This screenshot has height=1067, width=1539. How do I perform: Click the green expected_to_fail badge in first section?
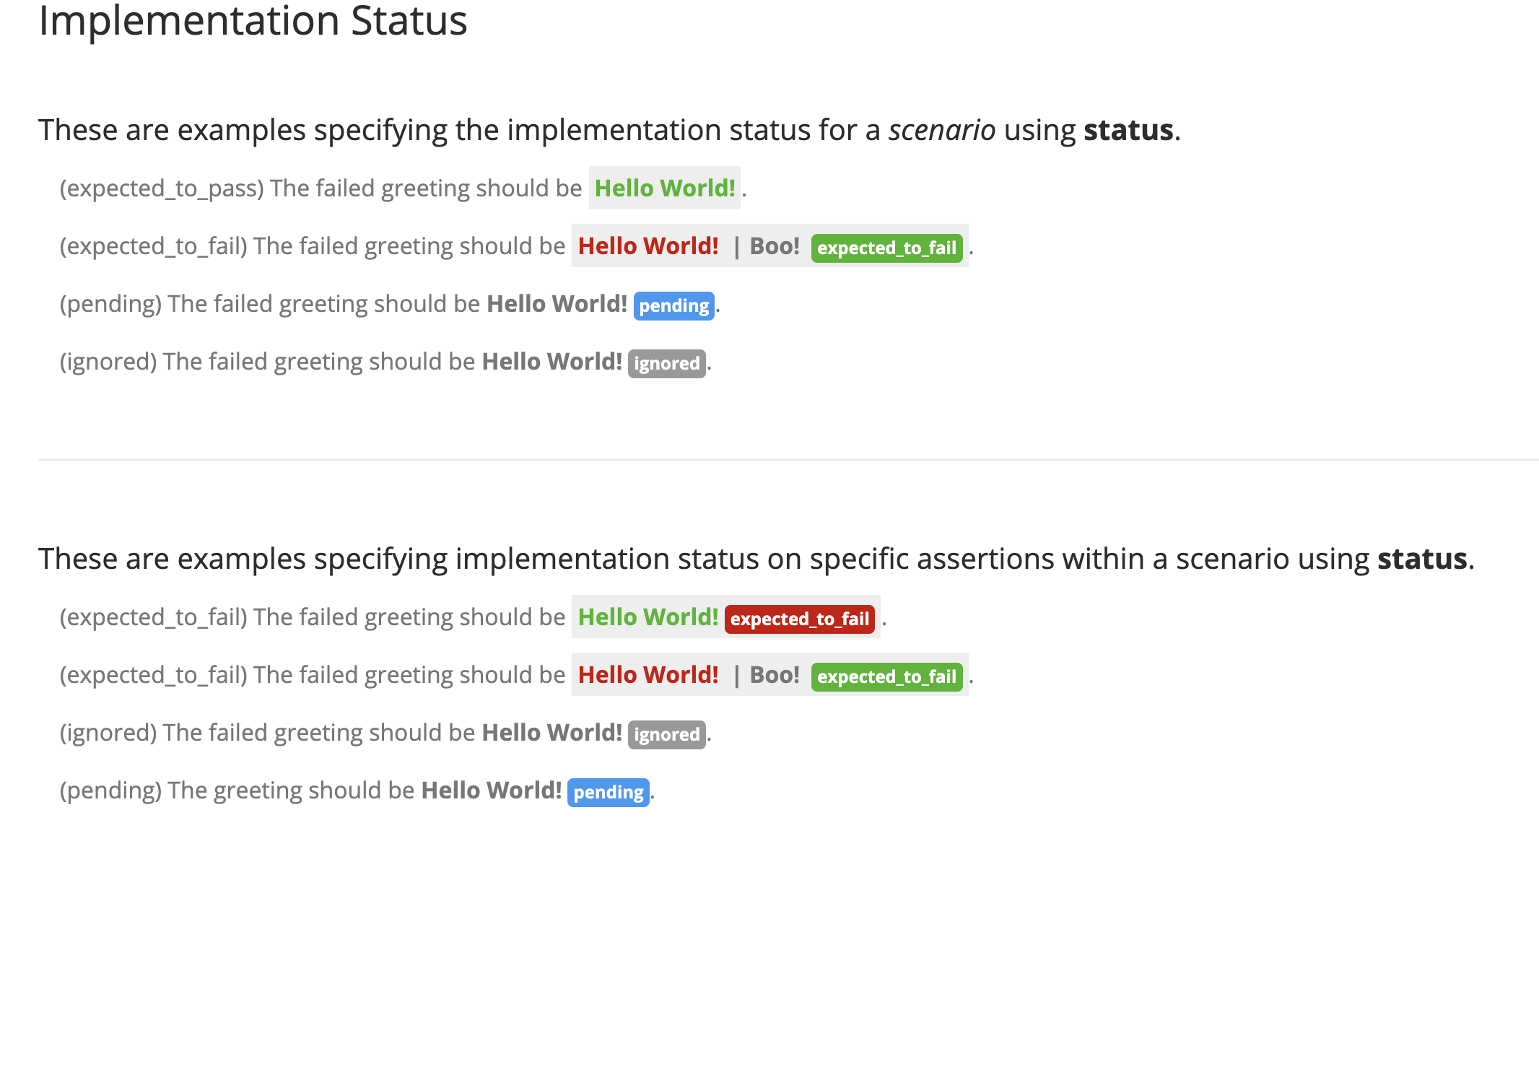coord(886,248)
